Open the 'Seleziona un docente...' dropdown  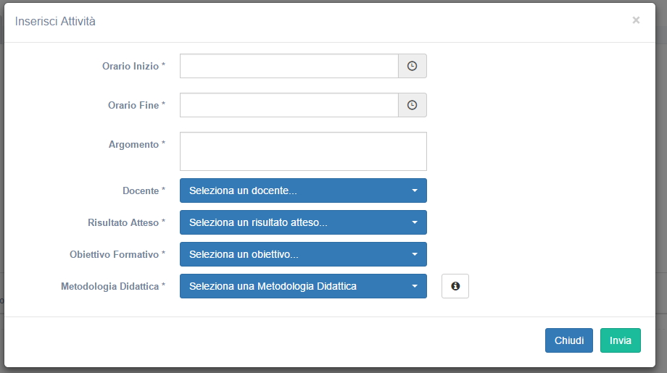coord(303,190)
